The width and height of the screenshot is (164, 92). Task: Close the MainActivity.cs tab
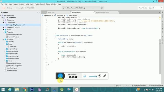tap(93, 13)
